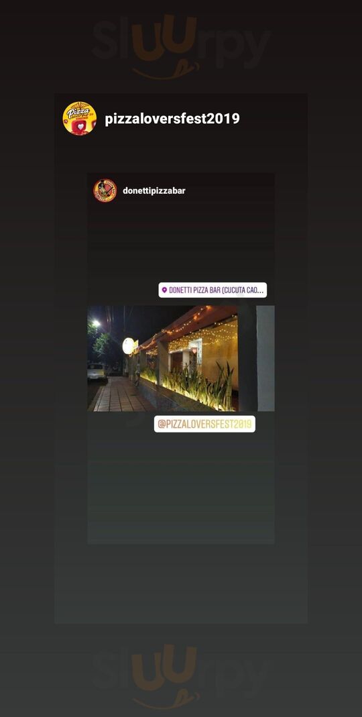
Task: Click the white pillar at the photo's edge
Action: [265, 358]
